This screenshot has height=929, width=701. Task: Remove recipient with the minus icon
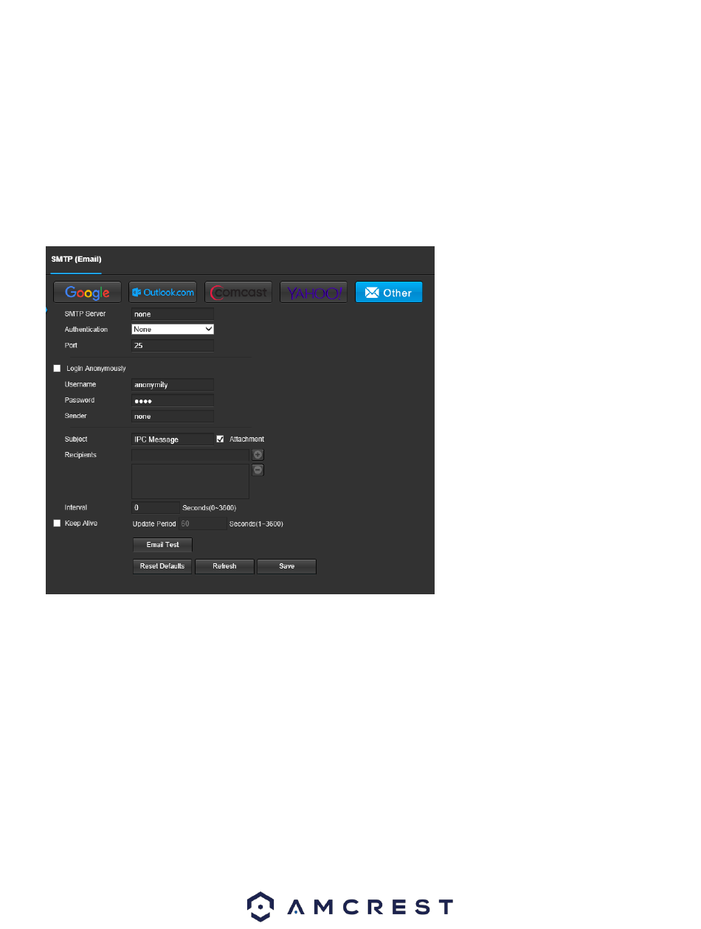(258, 470)
